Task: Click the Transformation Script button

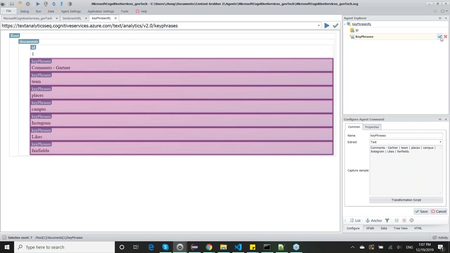Action: pos(406,200)
